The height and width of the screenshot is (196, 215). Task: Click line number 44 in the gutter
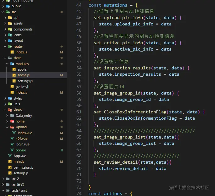tap(79, 5)
